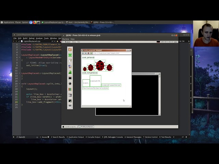Open the text editor notepad launcher icon

point(70,61)
